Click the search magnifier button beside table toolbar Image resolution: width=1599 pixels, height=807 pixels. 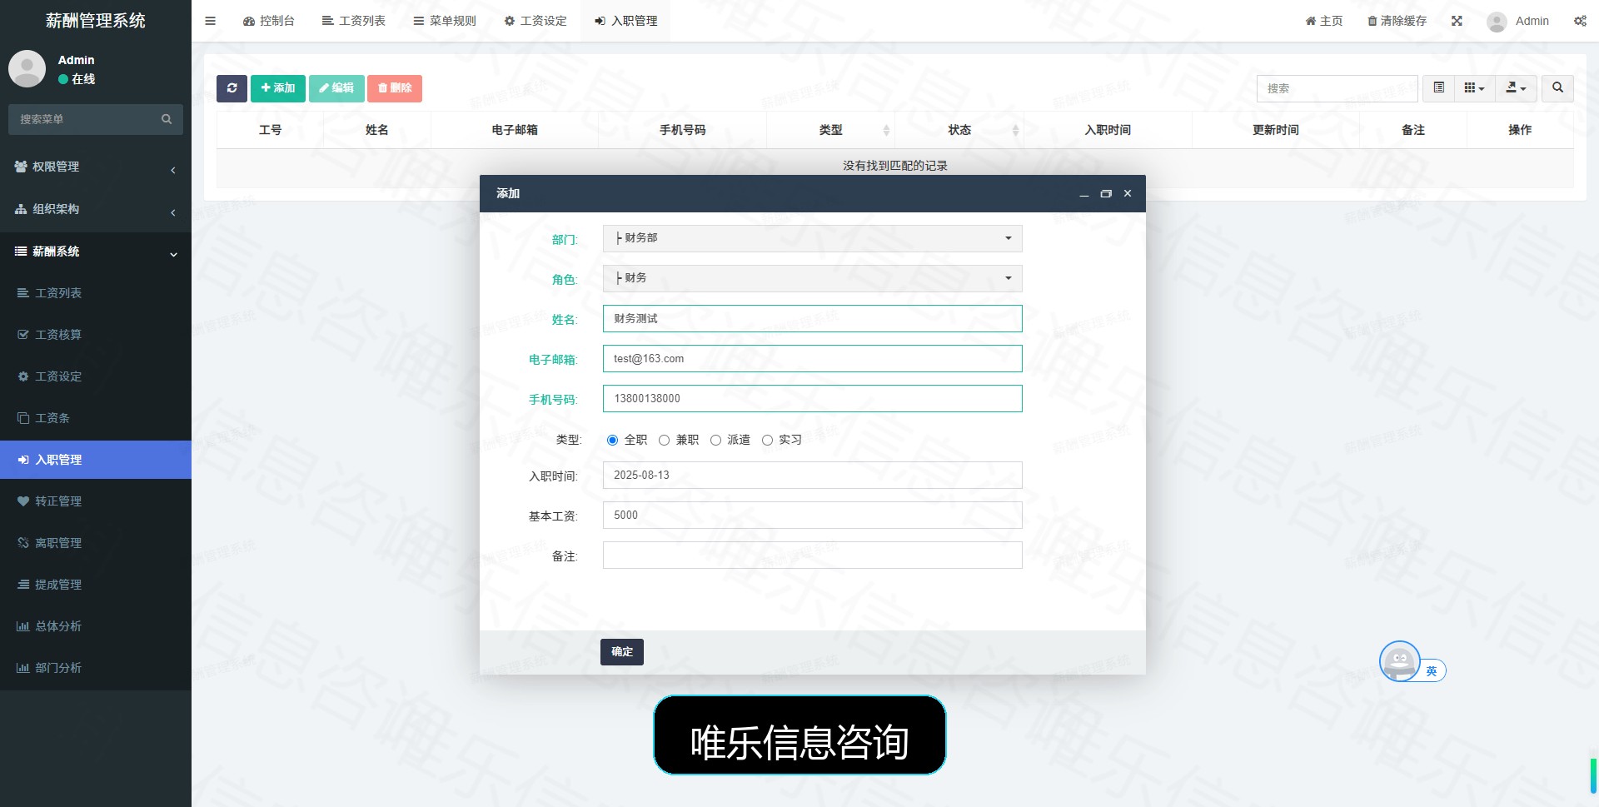(1557, 87)
